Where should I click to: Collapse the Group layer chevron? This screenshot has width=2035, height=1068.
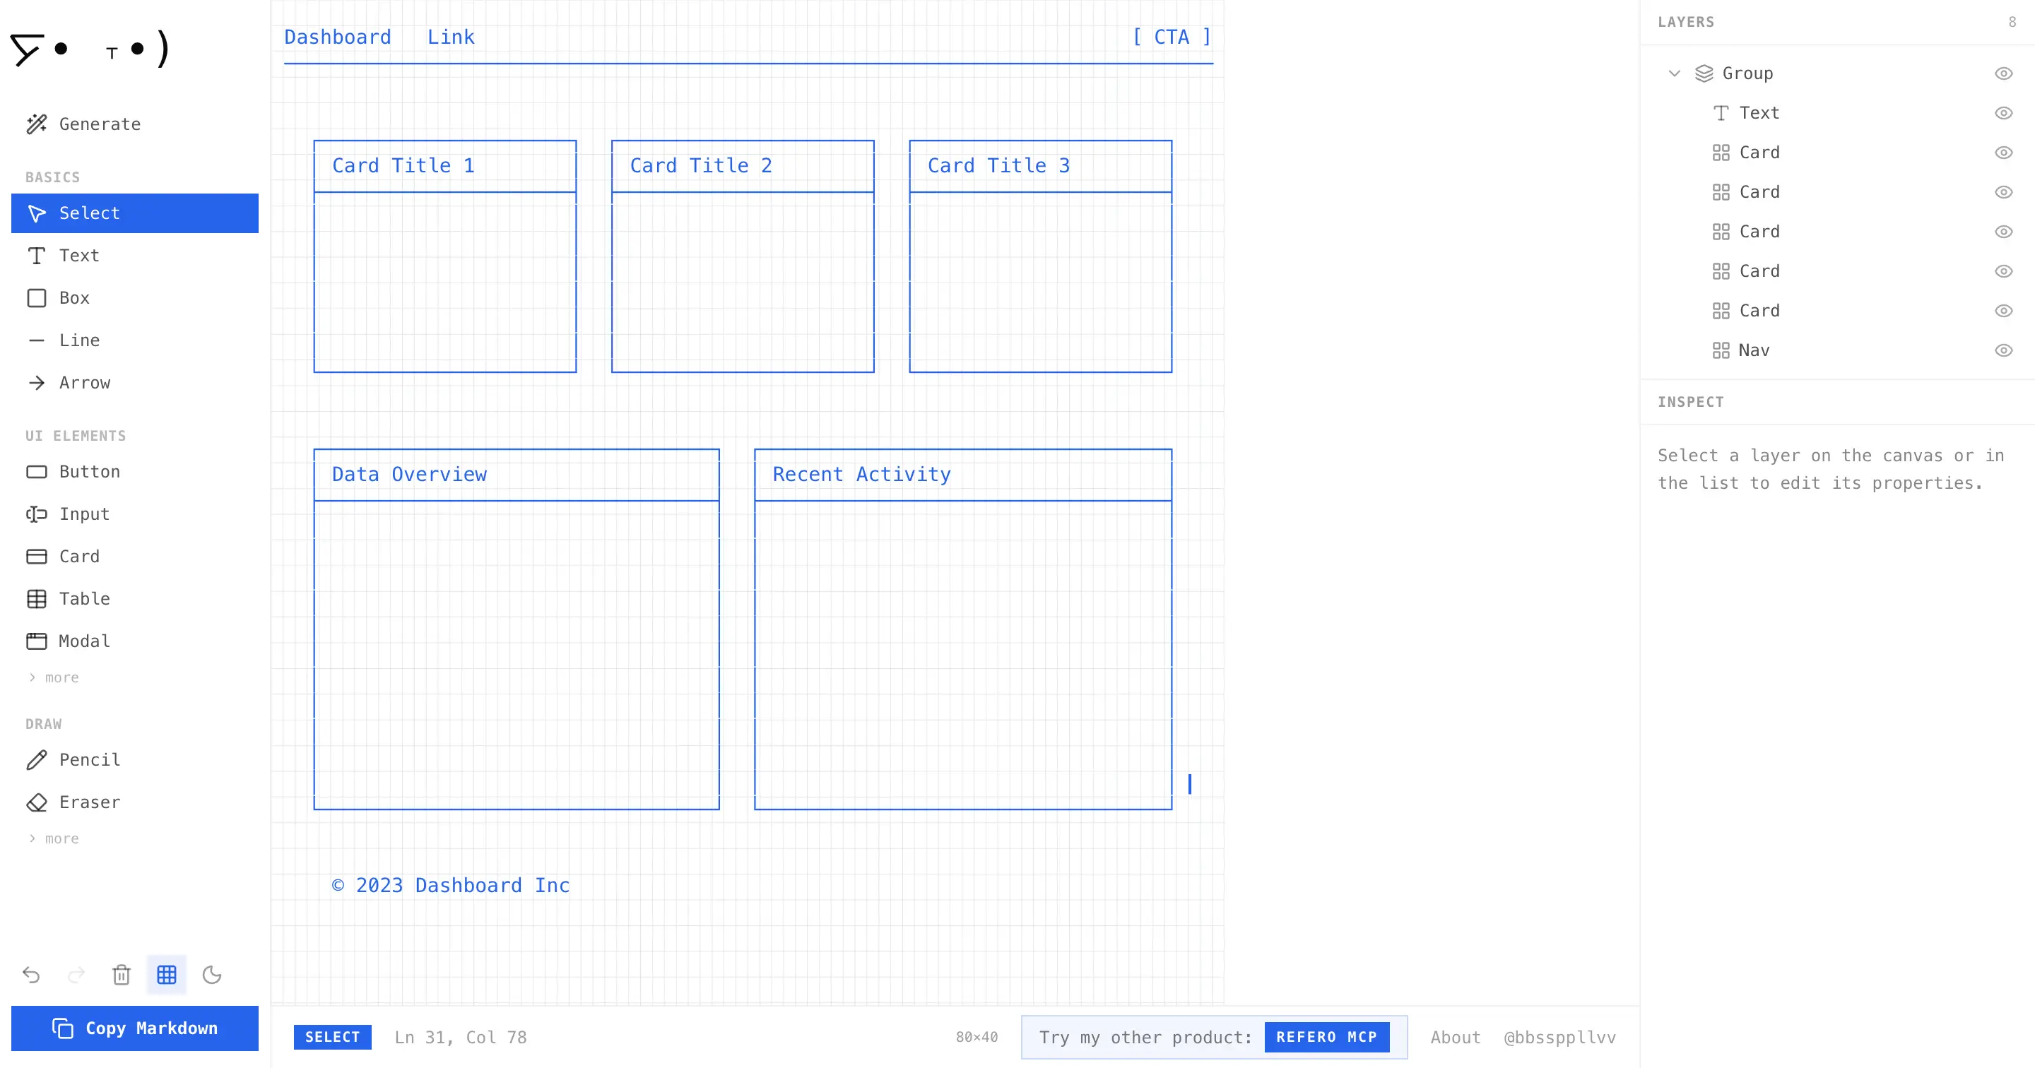(1674, 73)
